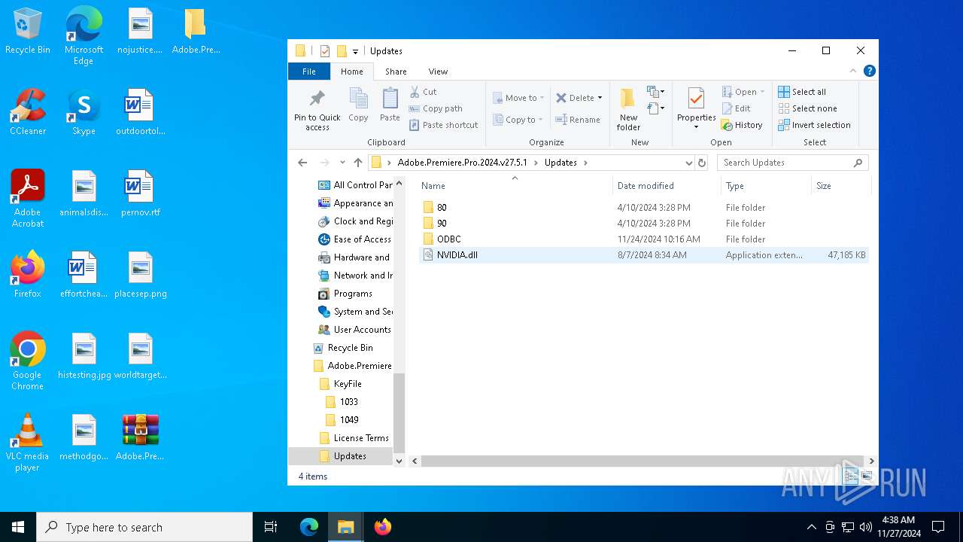Select VLC media player desktop icon
This screenshot has height=542, width=963.
(28, 443)
